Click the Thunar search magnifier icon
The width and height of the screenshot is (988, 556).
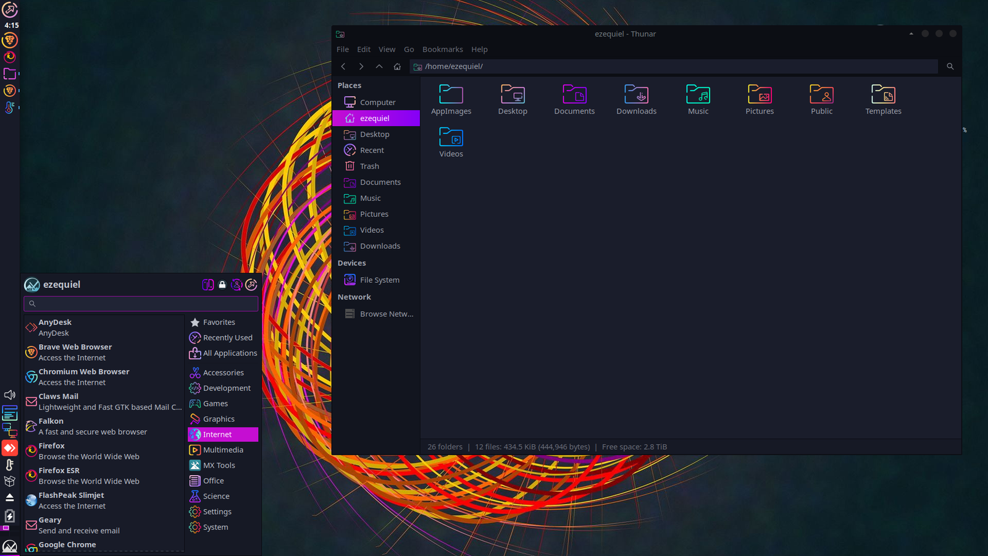950,66
